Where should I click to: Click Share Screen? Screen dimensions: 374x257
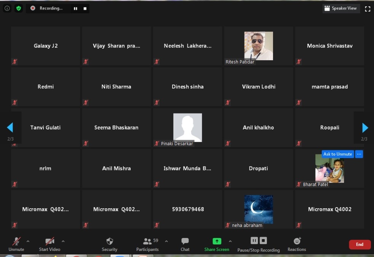[217, 244]
